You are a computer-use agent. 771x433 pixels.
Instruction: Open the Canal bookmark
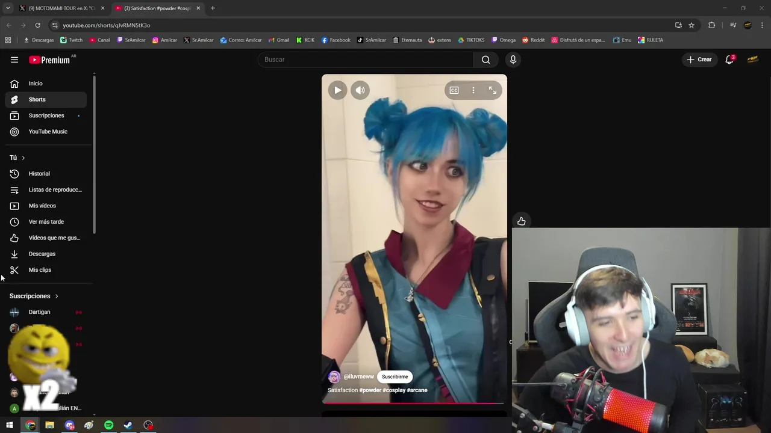tap(99, 40)
